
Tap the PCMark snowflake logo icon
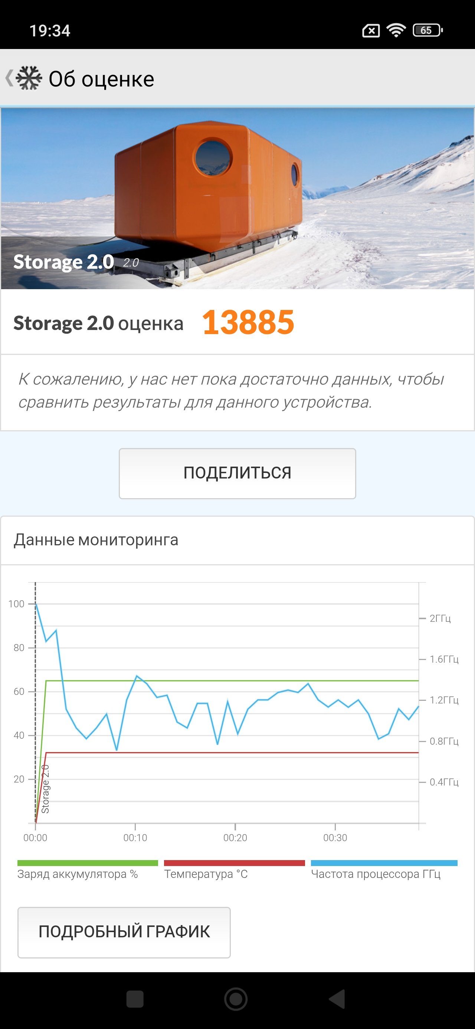pyautogui.click(x=29, y=78)
